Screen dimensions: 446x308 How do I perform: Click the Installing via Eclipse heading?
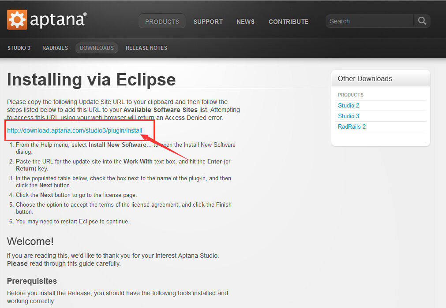pos(91,80)
